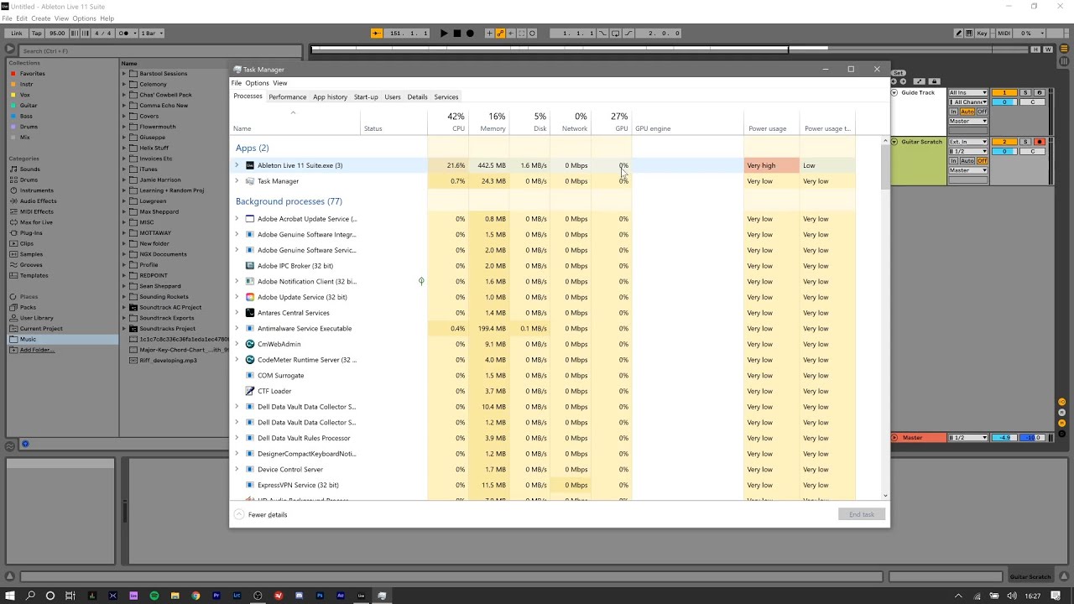The height and width of the screenshot is (604, 1074).
Task: Select Favorites in Ableton Collections
Action: click(33, 73)
